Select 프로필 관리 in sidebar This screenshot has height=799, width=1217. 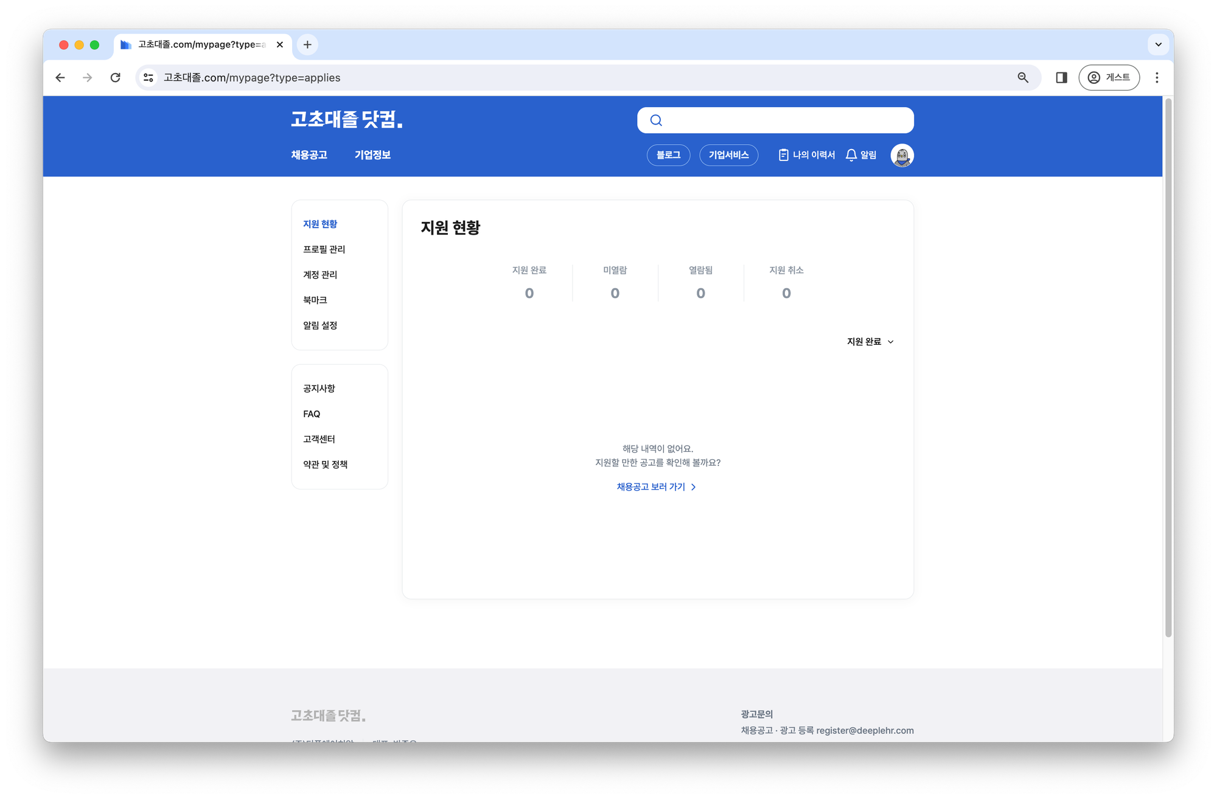pyautogui.click(x=324, y=249)
